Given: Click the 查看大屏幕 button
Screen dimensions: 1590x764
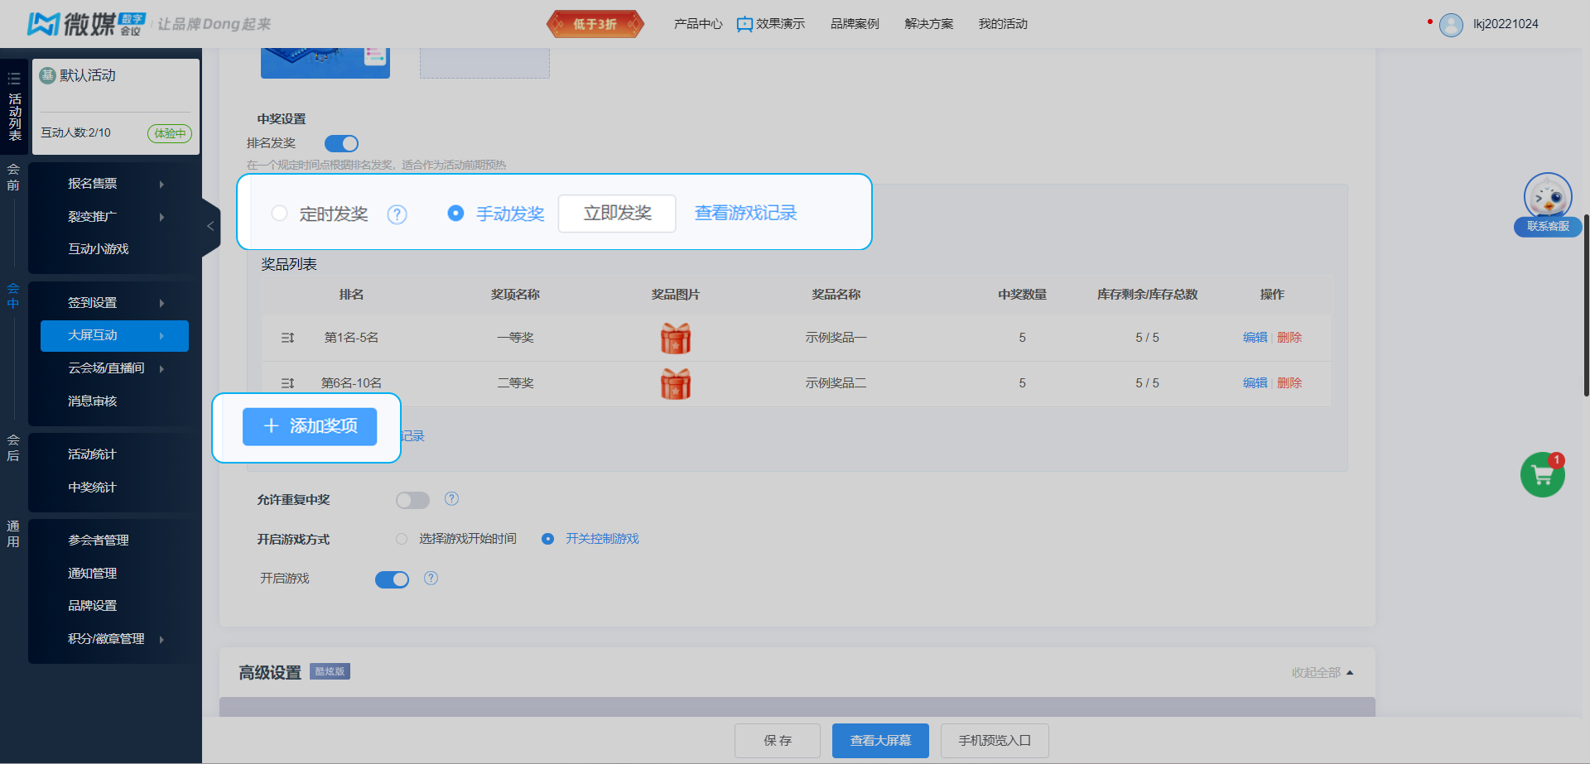Looking at the screenshot, I should tap(880, 741).
